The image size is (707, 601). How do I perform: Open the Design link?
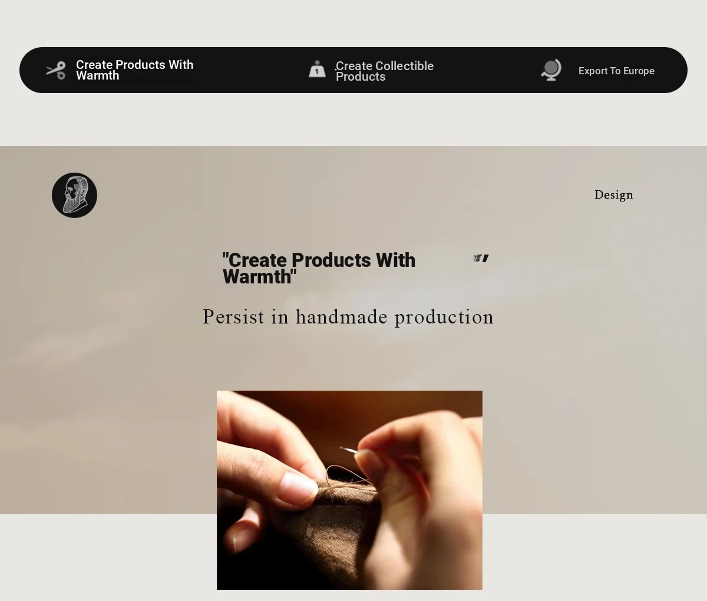point(613,195)
